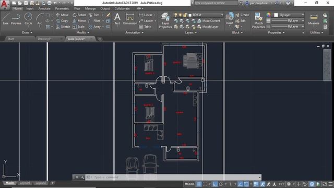Expand the Utilities panel
Screen dimensions: 334x188
317,32
